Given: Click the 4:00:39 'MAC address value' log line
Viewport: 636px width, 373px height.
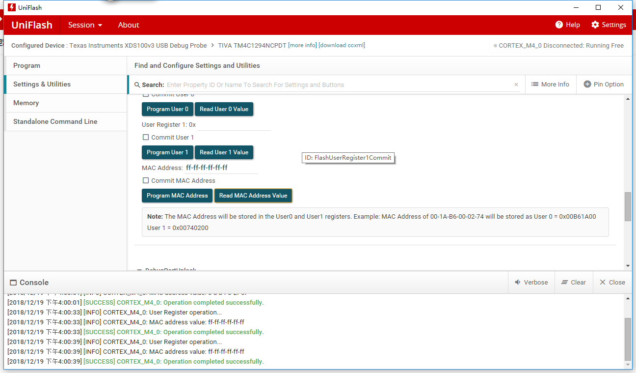Looking at the screenshot, I should click(x=126, y=352).
